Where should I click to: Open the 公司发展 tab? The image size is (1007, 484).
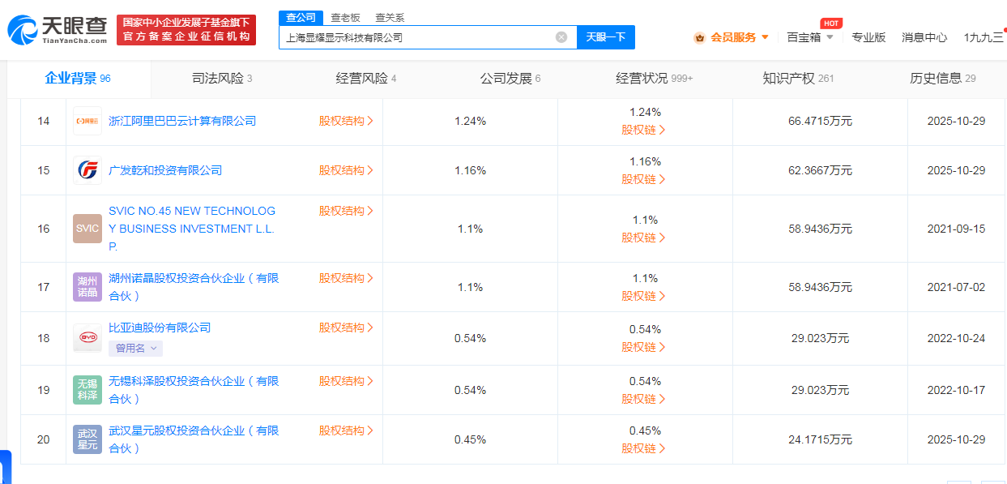pyautogui.click(x=510, y=79)
